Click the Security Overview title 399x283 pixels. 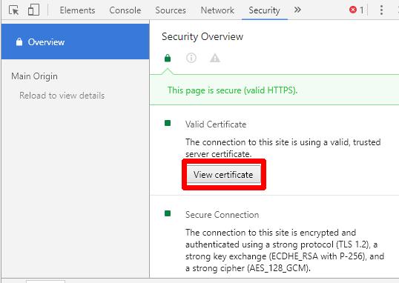(x=202, y=36)
